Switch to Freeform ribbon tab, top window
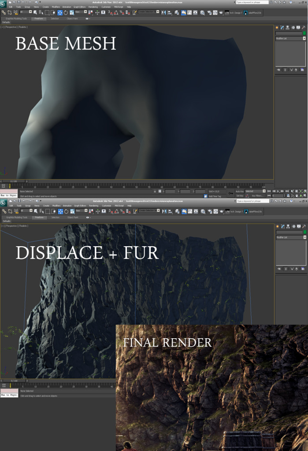Viewport: 308px width, 451px height. tap(39, 18)
